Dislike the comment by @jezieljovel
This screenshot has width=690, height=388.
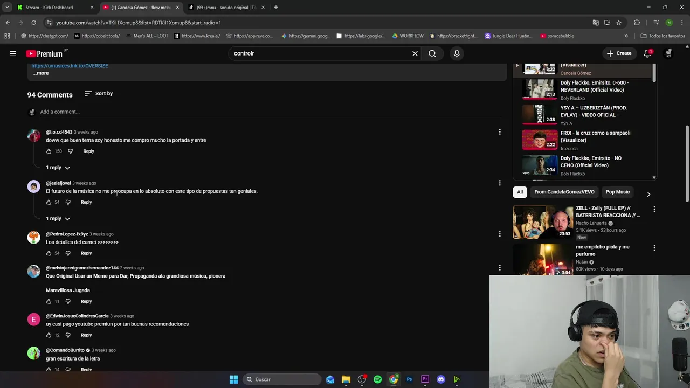point(68,202)
